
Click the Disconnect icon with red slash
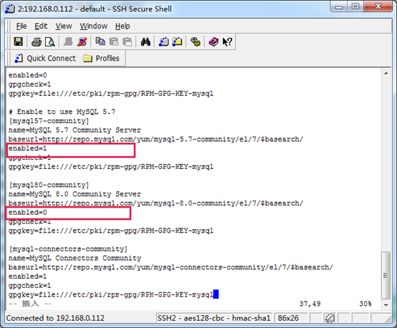(82, 42)
